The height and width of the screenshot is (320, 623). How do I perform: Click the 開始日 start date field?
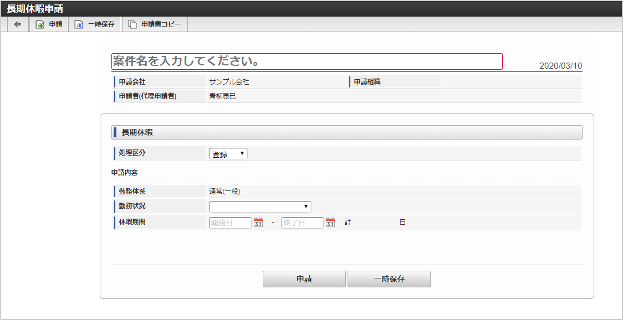pyautogui.click(x=230, y=223)
